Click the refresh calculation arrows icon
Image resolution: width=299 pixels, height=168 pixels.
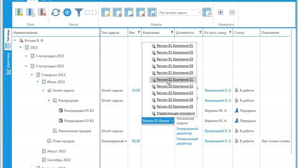coord(56,13)
